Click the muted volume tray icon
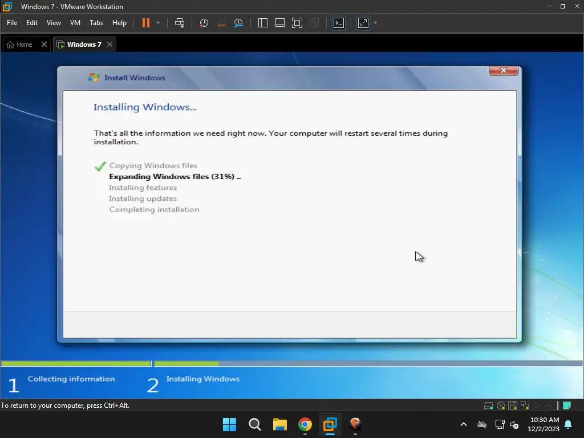 pos(514,424)
